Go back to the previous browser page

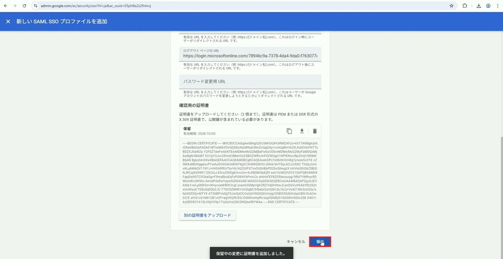(6, 6)
